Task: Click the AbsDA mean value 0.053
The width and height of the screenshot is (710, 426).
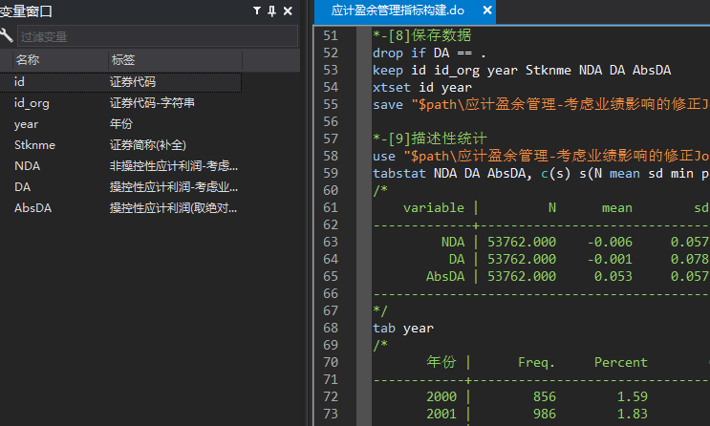Action: (613, 277)
